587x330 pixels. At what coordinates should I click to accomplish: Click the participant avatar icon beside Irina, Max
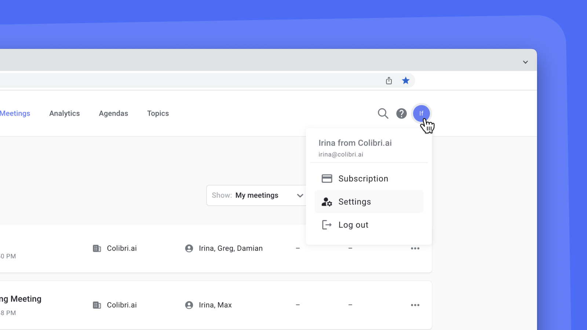tap(189, 305)
